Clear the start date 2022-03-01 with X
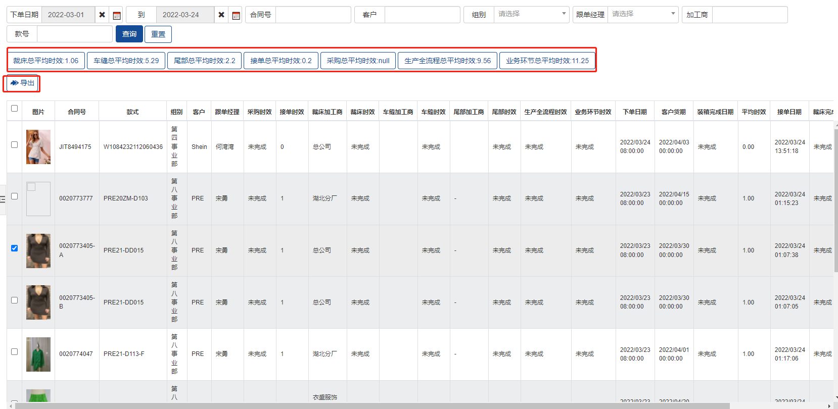Screen dimensions: 838x409 click(102, 15)
